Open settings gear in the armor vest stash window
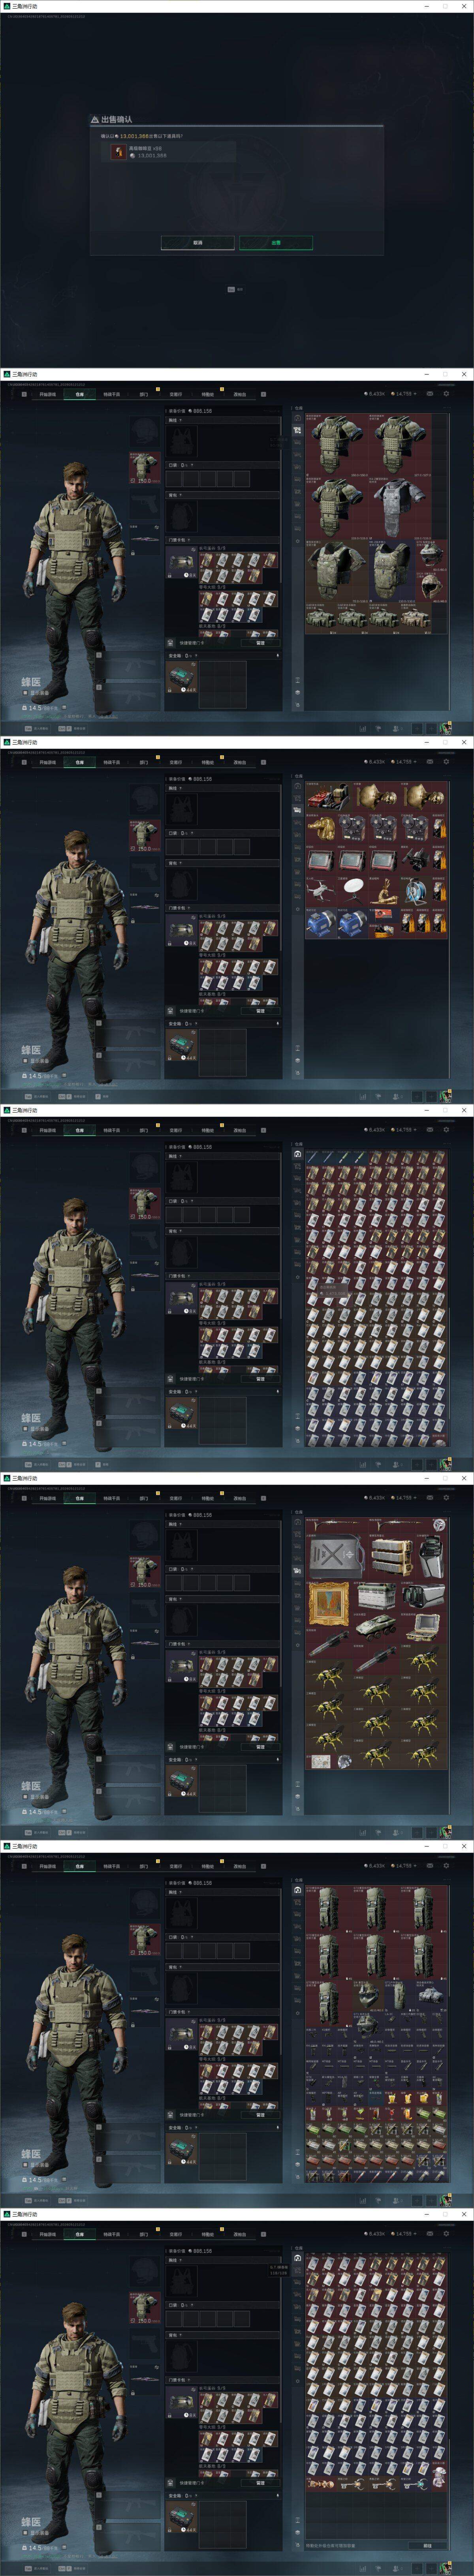 446,393
